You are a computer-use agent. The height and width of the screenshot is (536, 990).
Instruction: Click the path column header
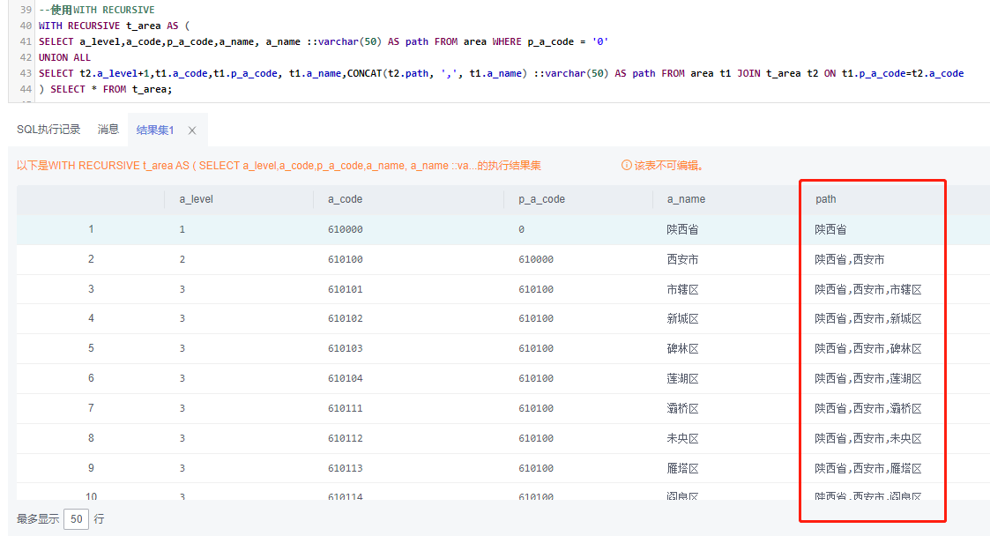825,199
